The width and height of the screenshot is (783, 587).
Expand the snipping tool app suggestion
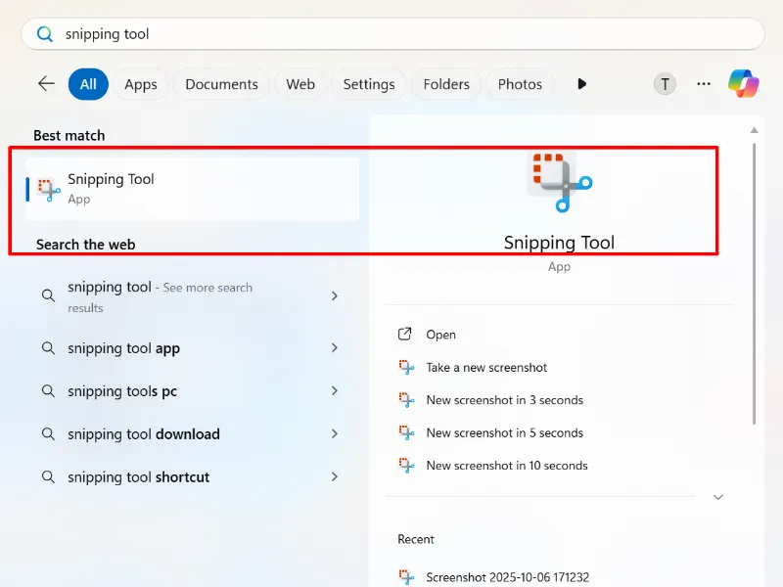pos(334,348)
